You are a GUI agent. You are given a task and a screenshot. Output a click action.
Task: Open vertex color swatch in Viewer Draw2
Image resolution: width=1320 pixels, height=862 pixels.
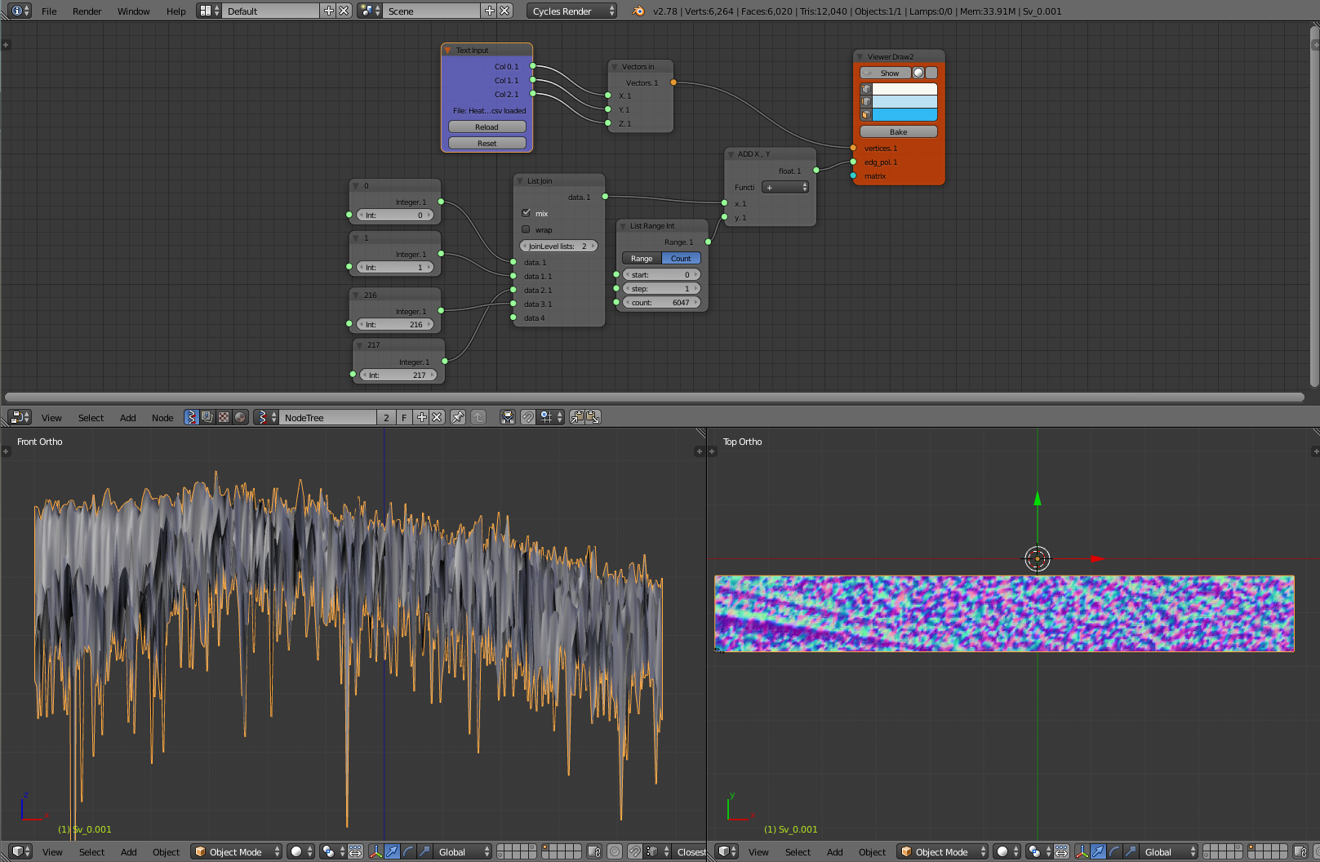904,89
